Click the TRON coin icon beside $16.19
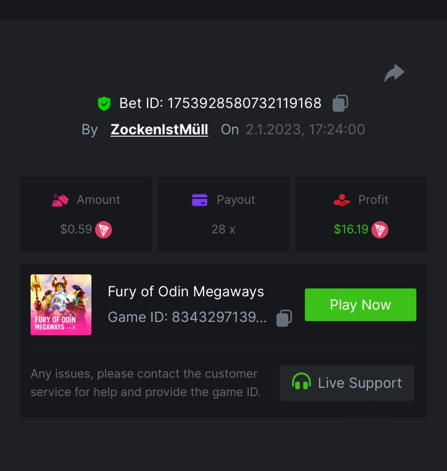This screenshot has width=447, height=471. pos(380,230)
